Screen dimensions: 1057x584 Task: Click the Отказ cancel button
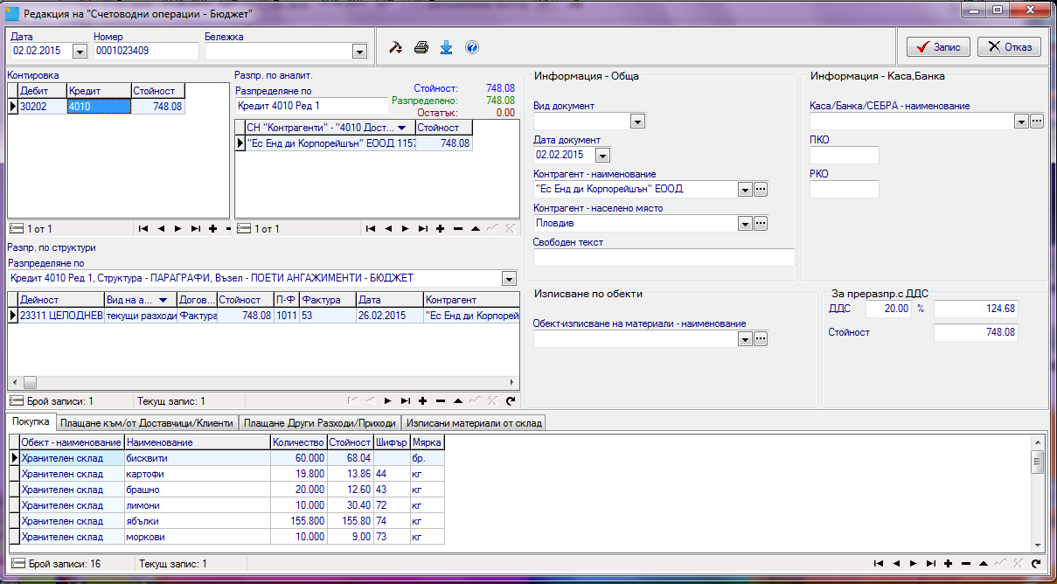[1009, 47]
